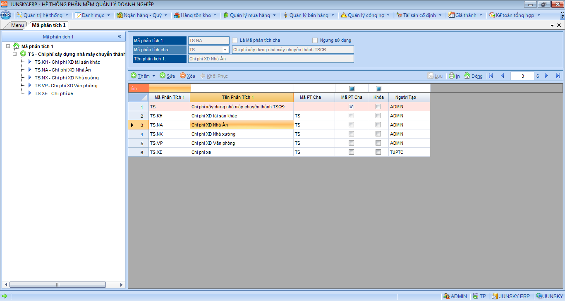565x301 pixels.
Task: Collapse the Mã phân tích 1 side panel
Action: (119, 36)
